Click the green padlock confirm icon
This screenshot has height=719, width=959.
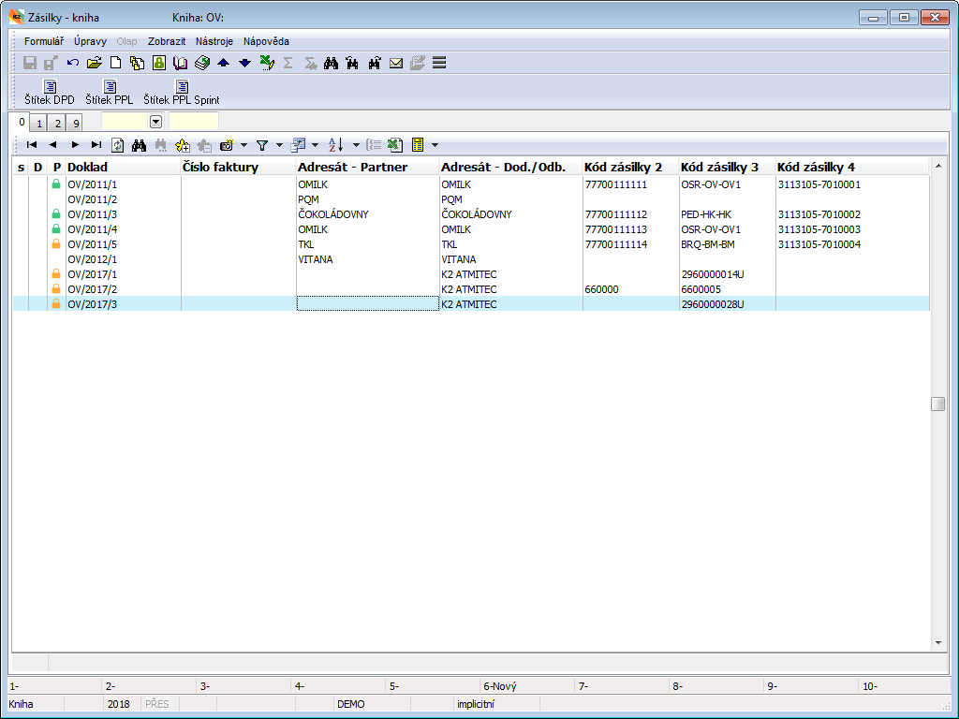[158, 63]
